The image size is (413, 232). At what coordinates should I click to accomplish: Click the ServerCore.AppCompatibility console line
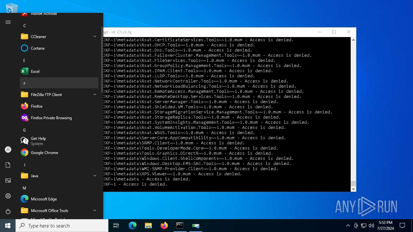click(195, 138)
